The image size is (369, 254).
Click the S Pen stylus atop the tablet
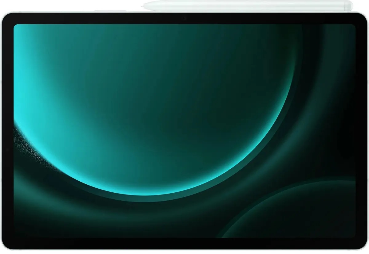247,6
